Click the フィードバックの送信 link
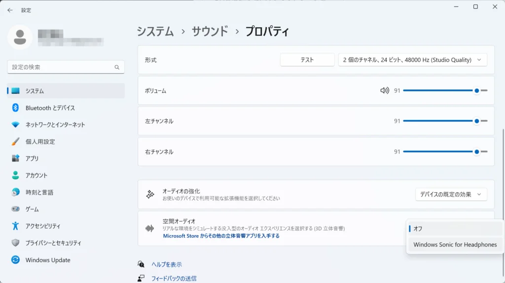Viewport: 505px width, 283px height. coord(174,279)
